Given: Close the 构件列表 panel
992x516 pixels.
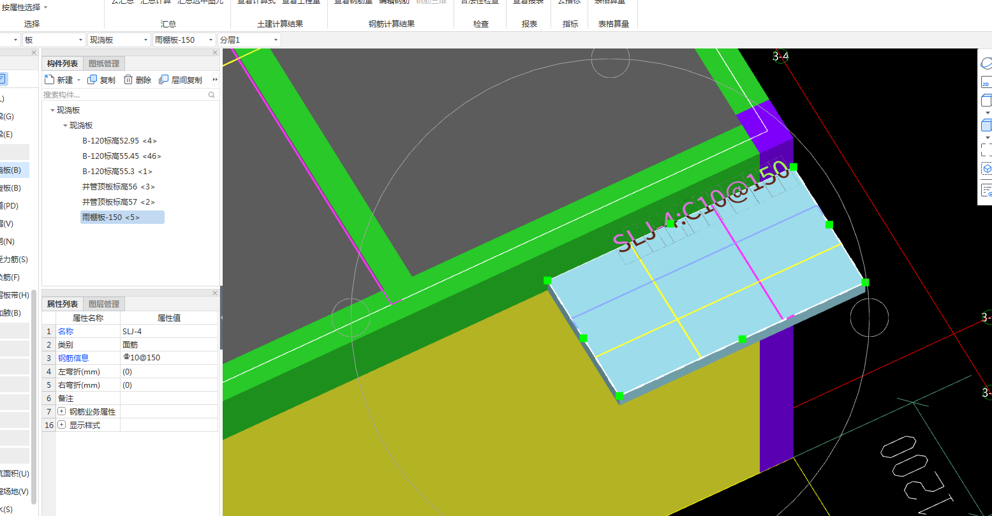Looking at the screenshot, I should pyautogui.click(x=215, y=53).
